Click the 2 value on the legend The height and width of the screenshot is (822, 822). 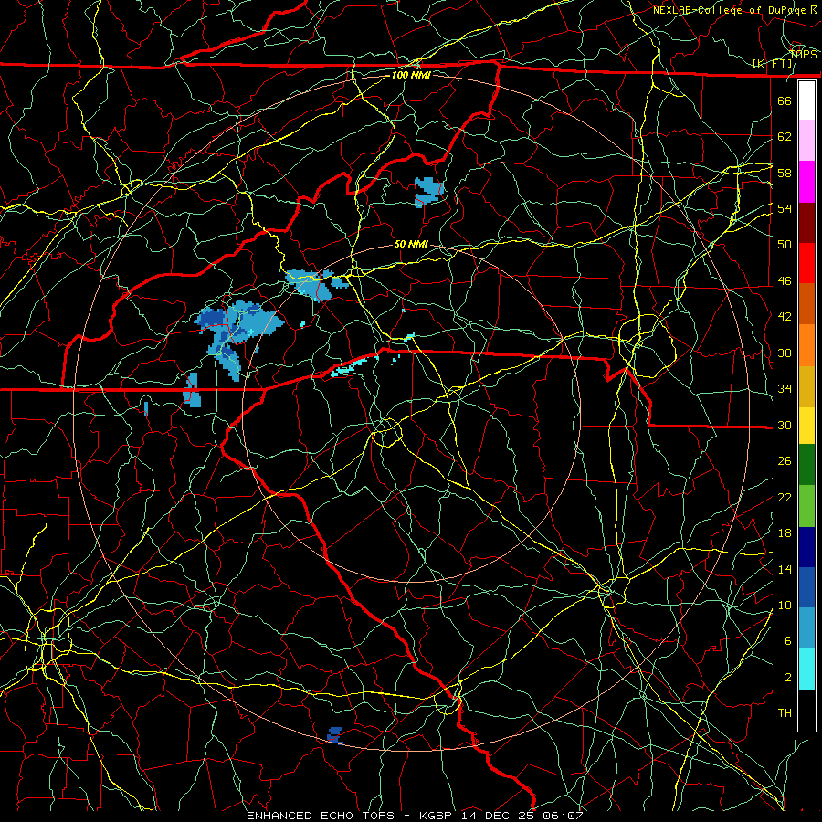click(788, 677)
